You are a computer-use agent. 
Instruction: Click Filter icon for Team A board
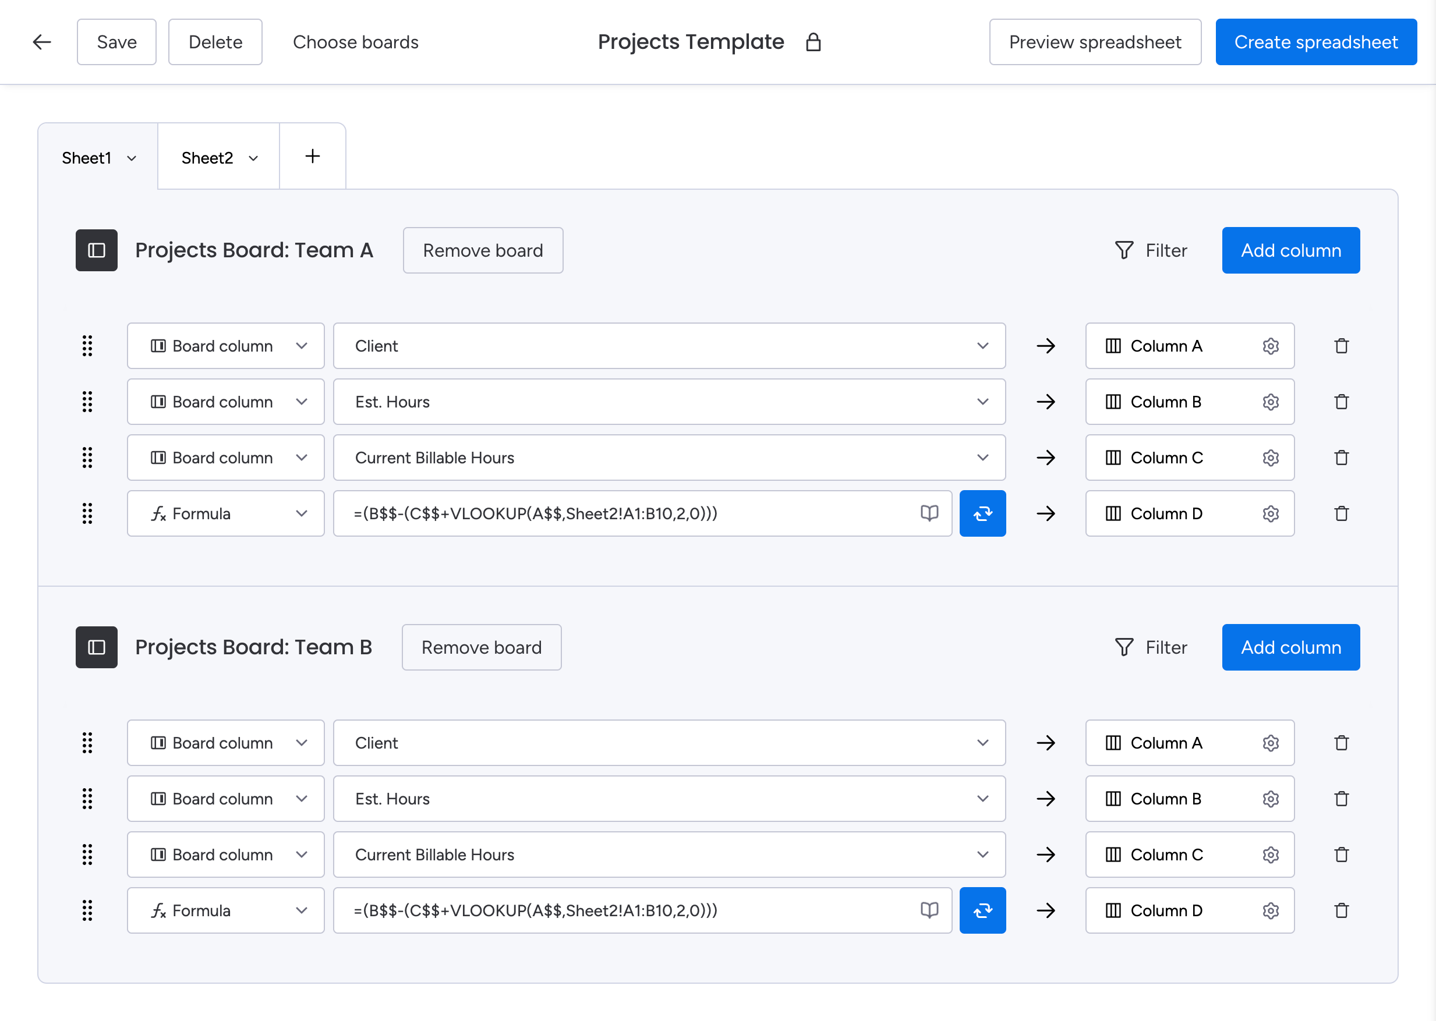tap(1123, 250)
